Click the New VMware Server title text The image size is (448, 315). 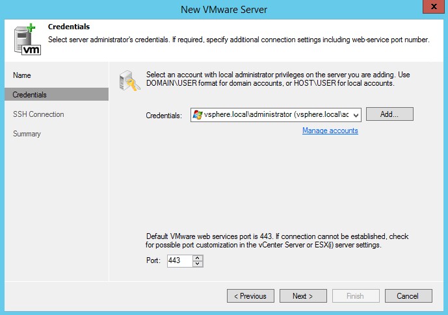224,10
